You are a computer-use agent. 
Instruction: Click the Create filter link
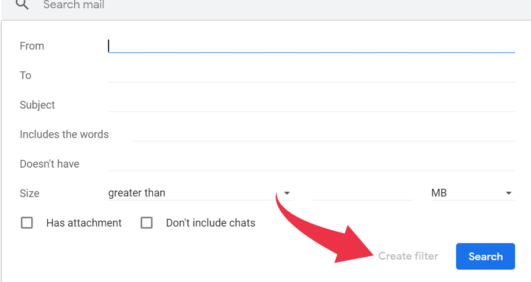(408, 256)
